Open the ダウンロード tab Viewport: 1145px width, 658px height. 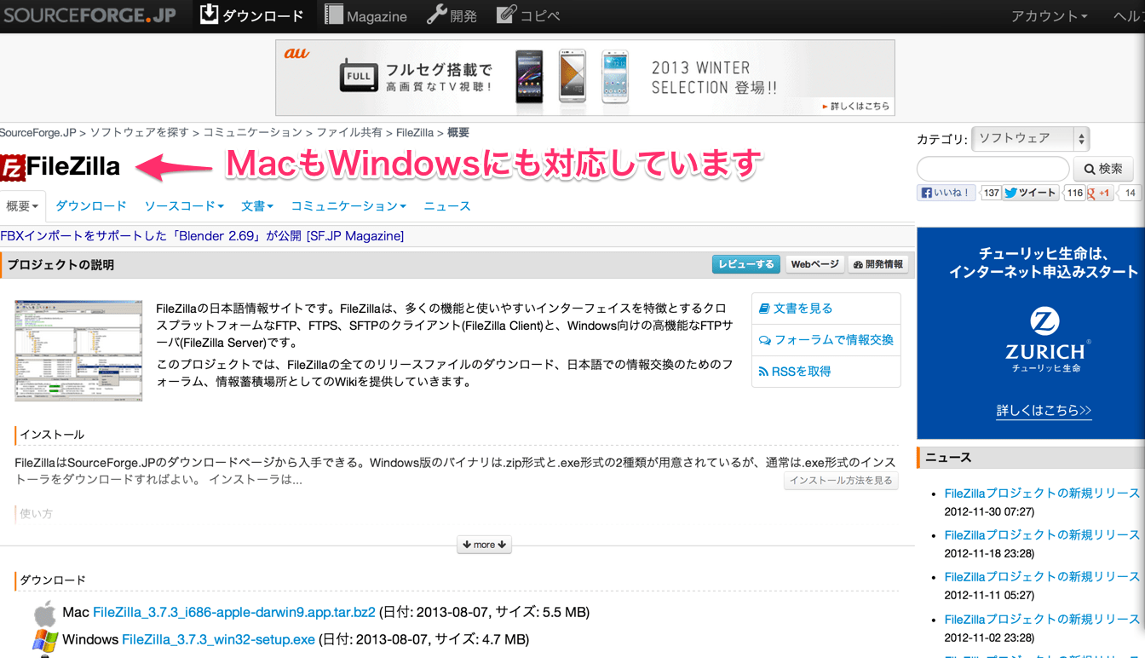point(91,206)
